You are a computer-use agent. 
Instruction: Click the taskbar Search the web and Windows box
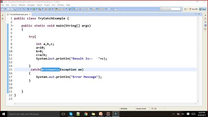pyautogui.click(x=33, y=114)
